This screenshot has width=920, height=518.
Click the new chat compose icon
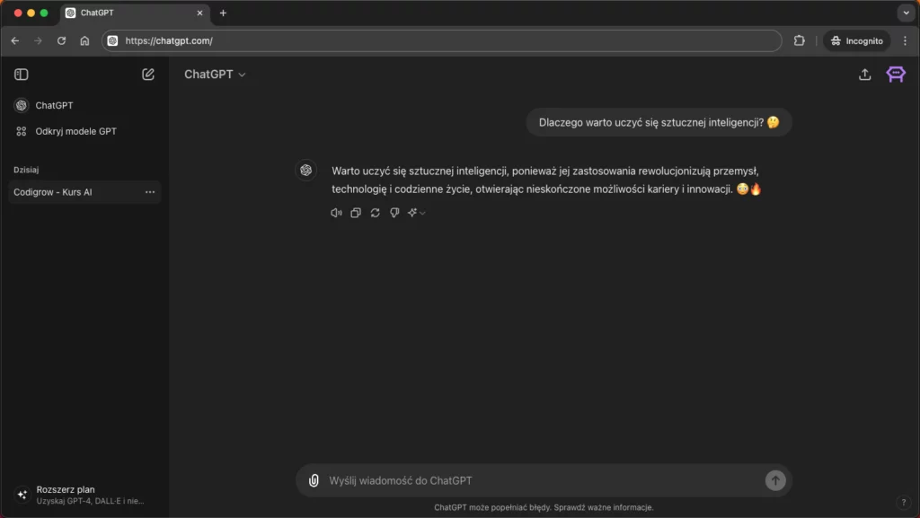(148, 75)
